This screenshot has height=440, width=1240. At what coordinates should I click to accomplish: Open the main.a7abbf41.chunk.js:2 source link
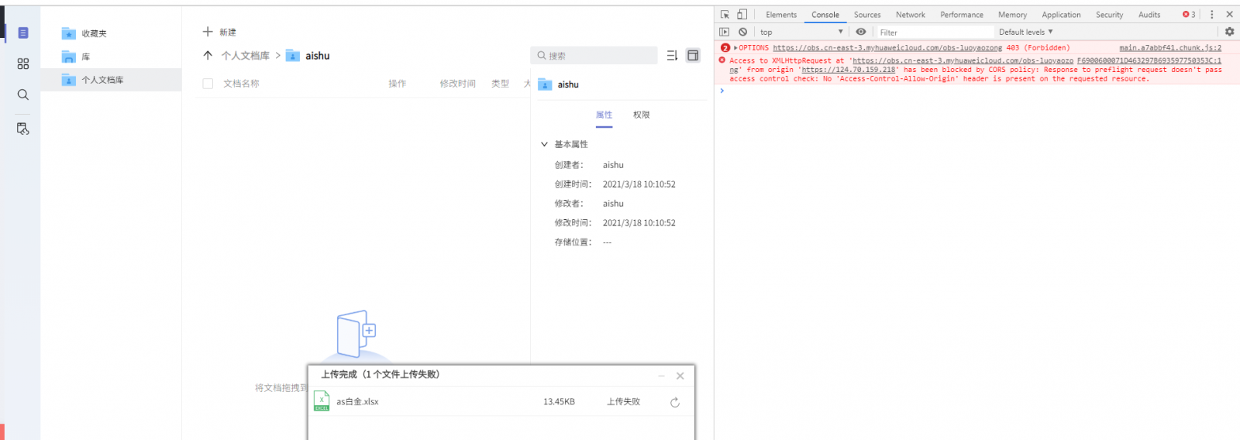(x=1170, y=48)
